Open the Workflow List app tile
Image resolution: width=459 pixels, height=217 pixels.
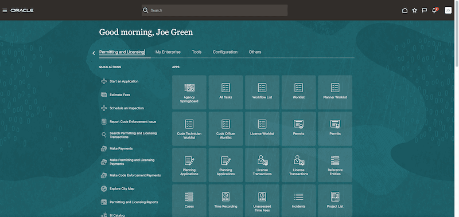coord(262,92)
